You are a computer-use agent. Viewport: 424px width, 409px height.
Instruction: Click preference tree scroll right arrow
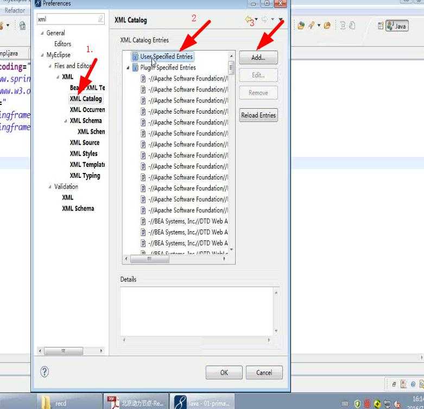click(101, 351)
